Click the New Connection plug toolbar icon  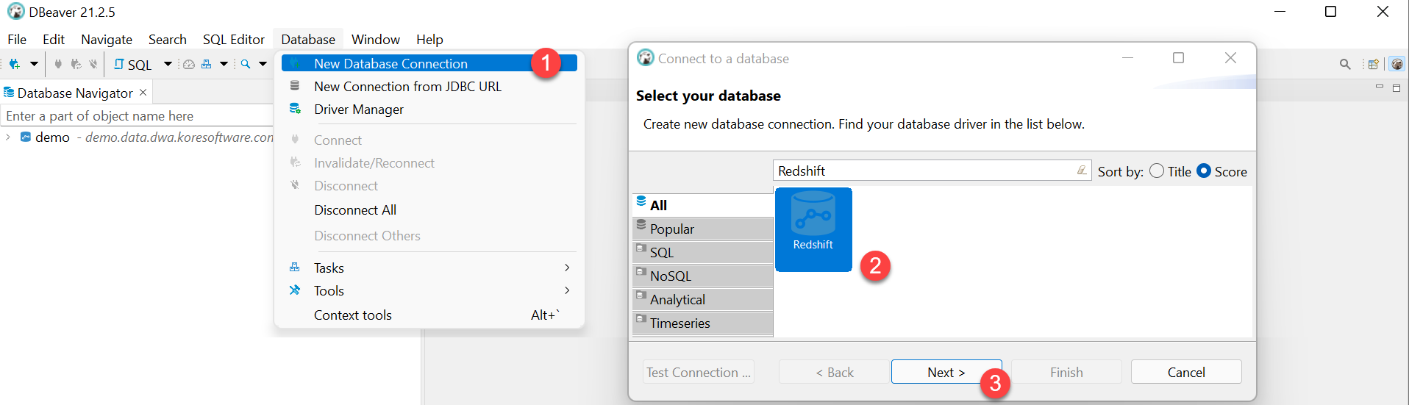[14, 64]
